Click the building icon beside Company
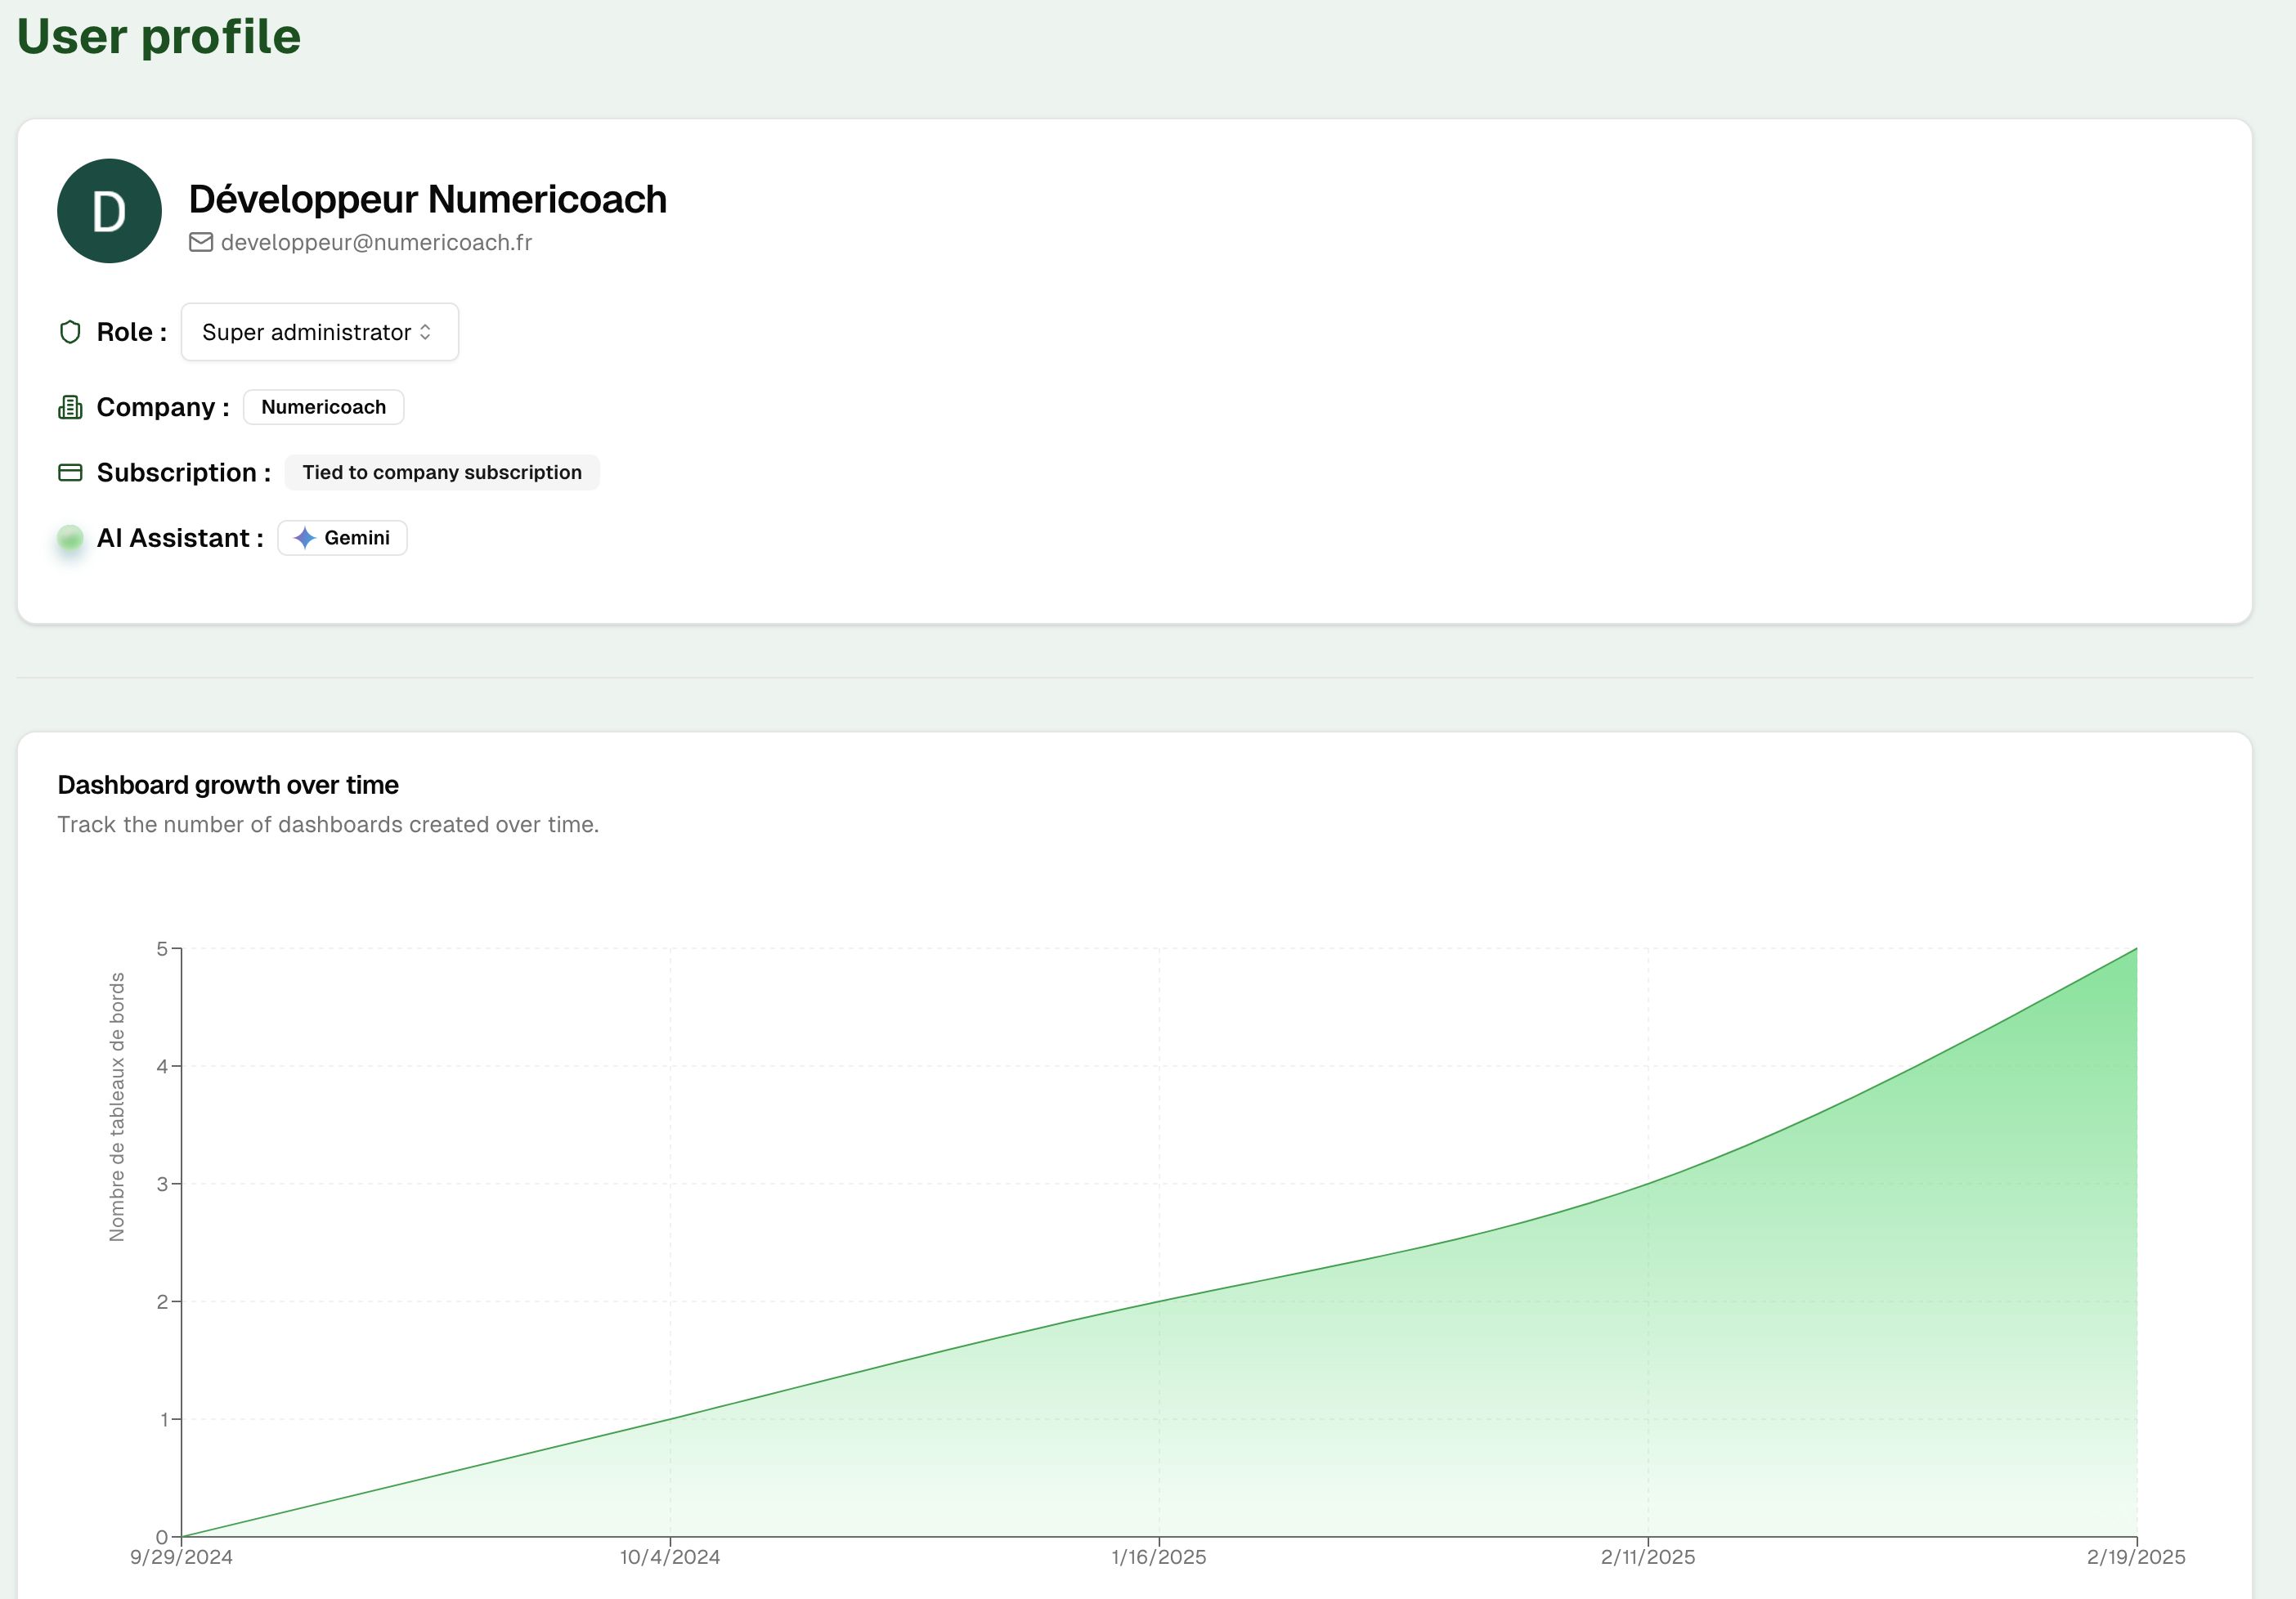Screen dimensions: 2296x1599 [70, 407]
